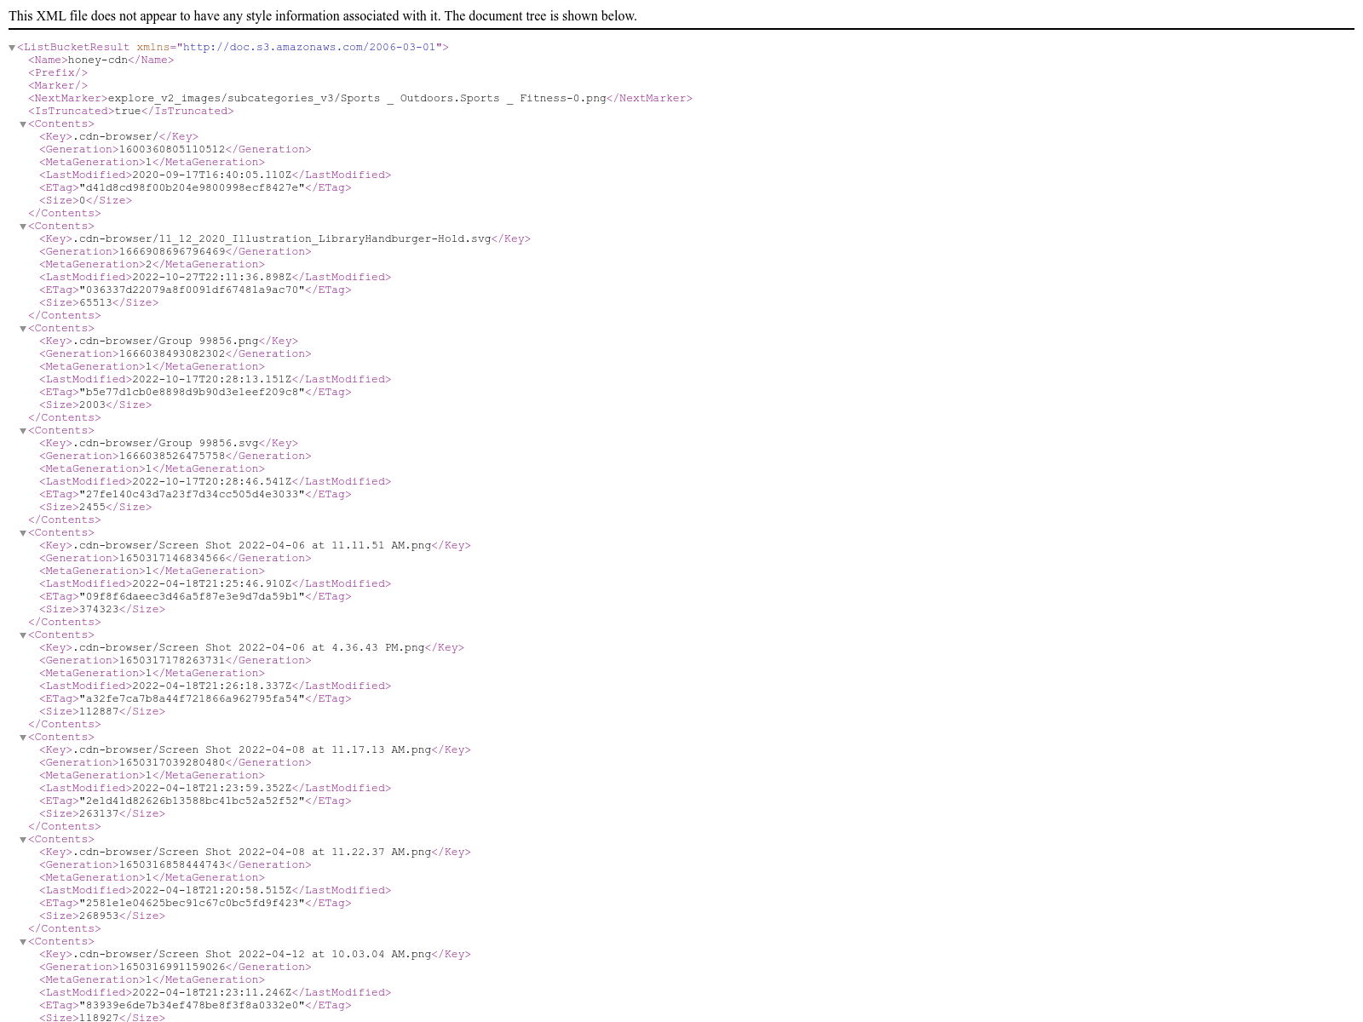This screenshot has width=1363, height=1022.
Task: Click the Size value 263137
Action: tap(99, 813)
